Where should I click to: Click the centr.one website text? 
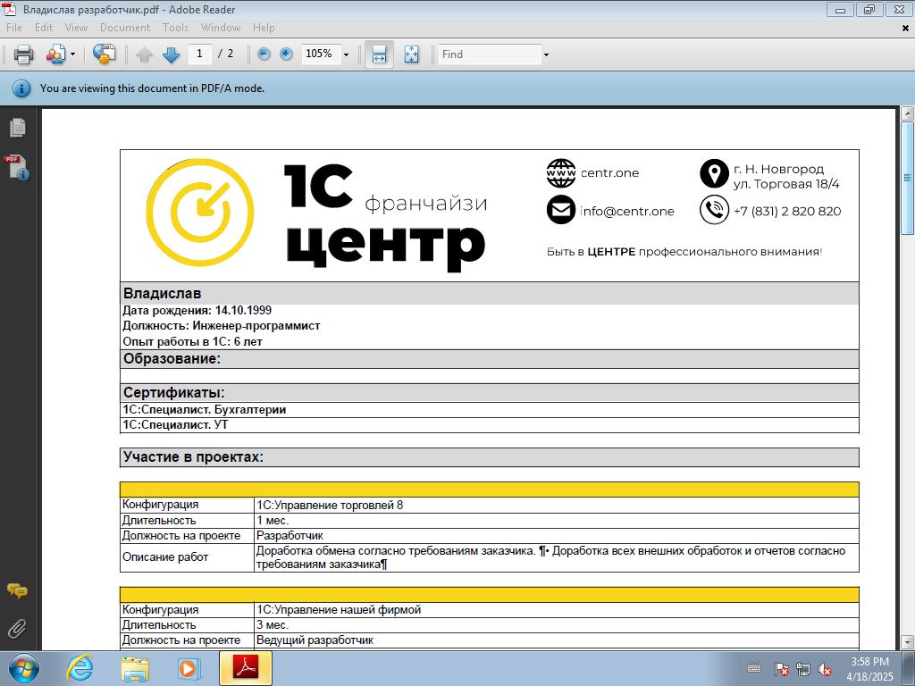click(609, 173)
